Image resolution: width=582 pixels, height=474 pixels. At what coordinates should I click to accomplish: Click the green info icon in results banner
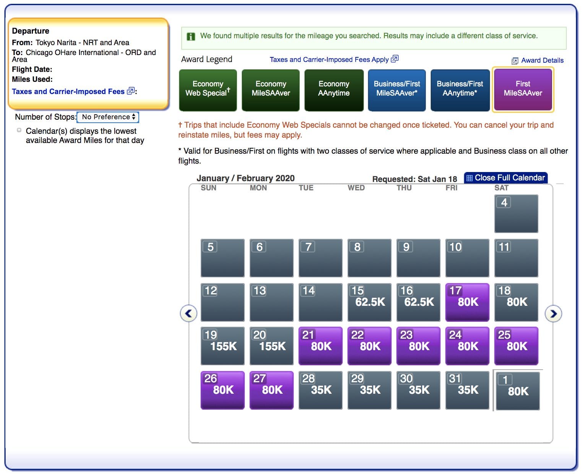(x=190, y=36)
